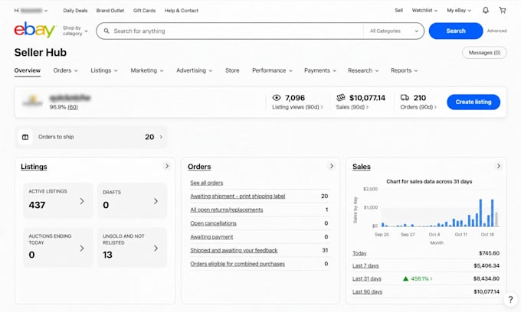Click the search magnifier icon

pos(106,31)
